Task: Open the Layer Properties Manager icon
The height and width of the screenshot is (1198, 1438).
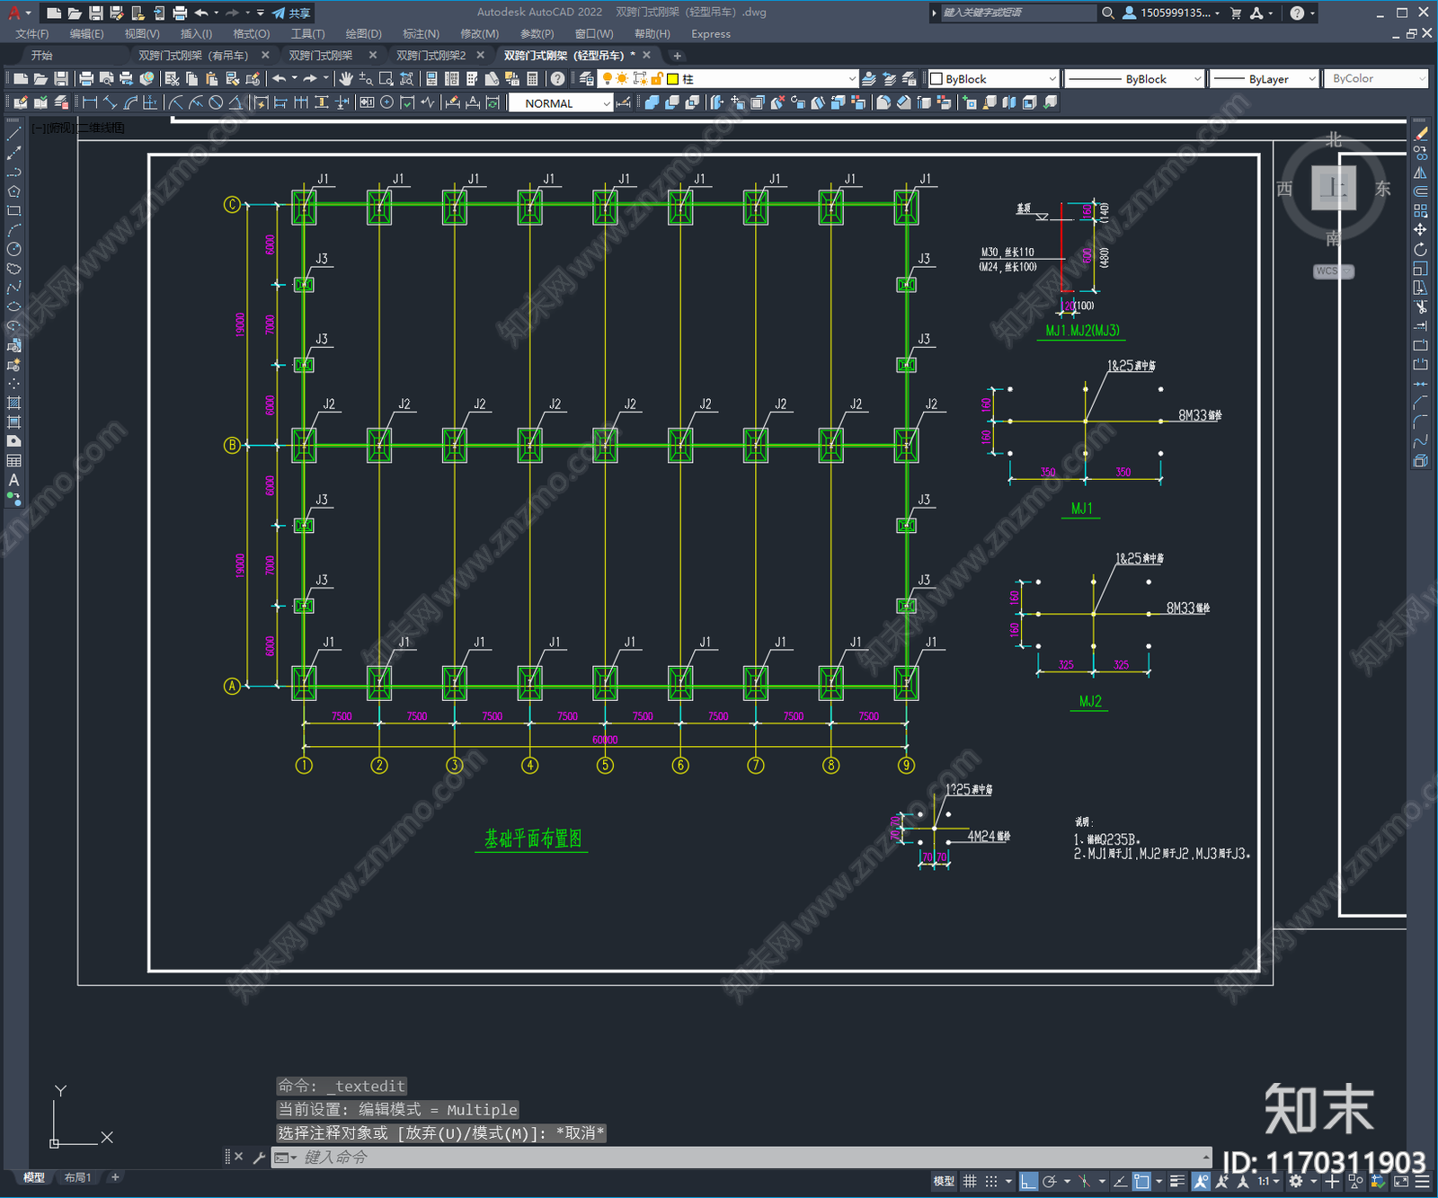Action: point(587,79)
